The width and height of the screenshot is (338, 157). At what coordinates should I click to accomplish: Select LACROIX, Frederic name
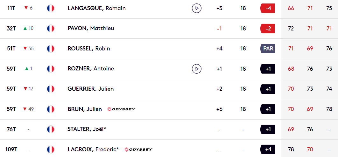tap(93, 149)
